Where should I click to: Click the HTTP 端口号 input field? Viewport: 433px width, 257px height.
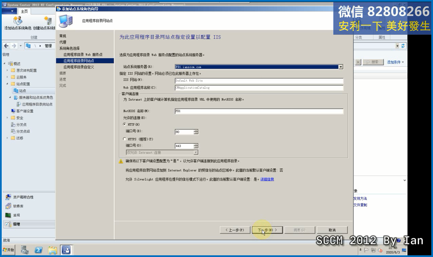click(184, 132)
